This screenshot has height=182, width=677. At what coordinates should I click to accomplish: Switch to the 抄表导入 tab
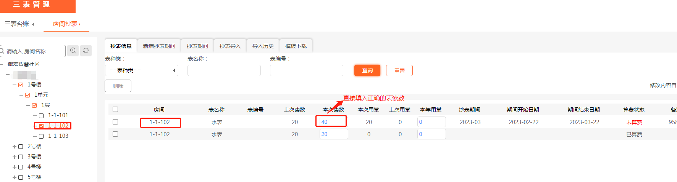(x=230, y=46)
